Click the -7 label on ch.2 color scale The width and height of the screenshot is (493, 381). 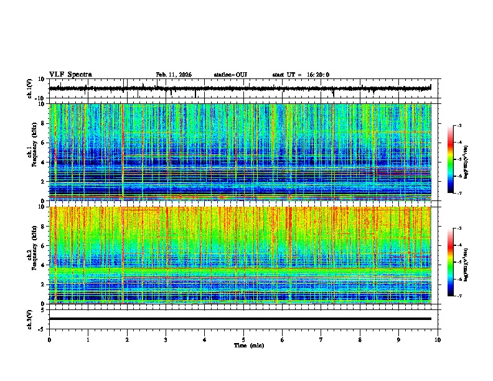pyautogui.click(x=458, y=296)
